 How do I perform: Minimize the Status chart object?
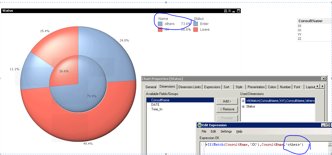[x=234, y=11]
